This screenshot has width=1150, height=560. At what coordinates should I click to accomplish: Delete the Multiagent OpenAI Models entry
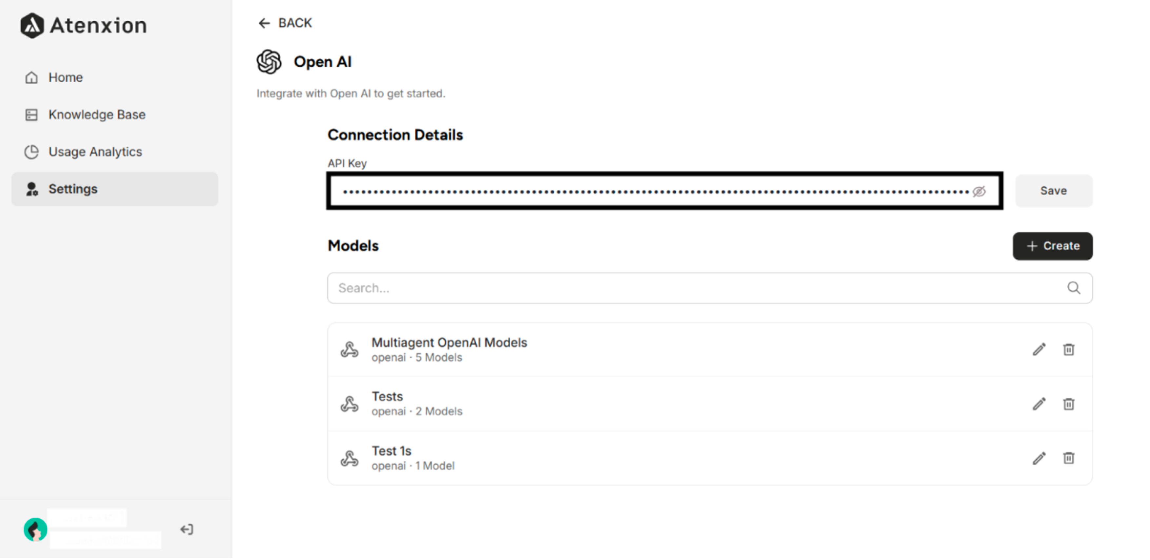pyautogui.click(x=1068, y=350)
